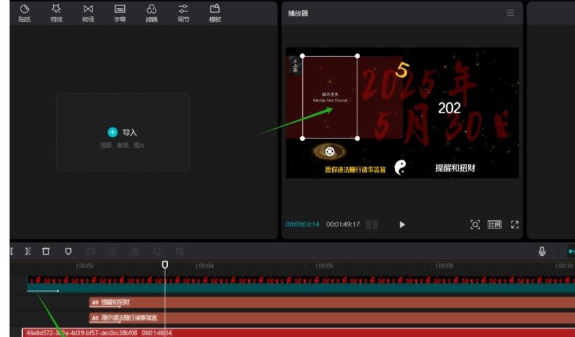575x337 pixels.
Task: Open the 字幕 subtitles tab
Action: tap(120, 13)
